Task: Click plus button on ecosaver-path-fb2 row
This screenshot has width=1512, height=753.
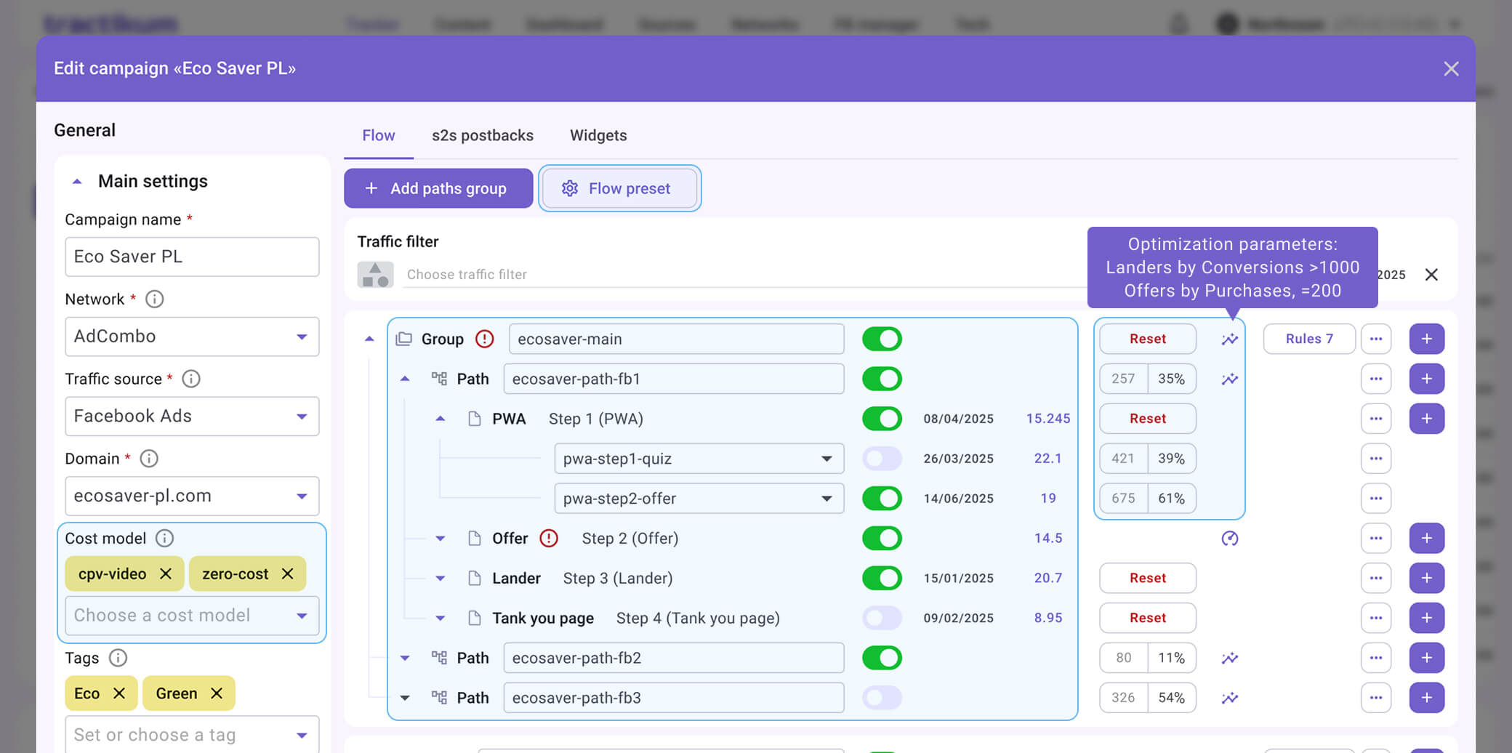Action: point(1426,658)
